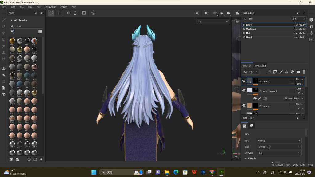Open the UV映射 projection dropdown
Image resolution: width=315 pixels, height=177 pixels.
tap(279, 141)
